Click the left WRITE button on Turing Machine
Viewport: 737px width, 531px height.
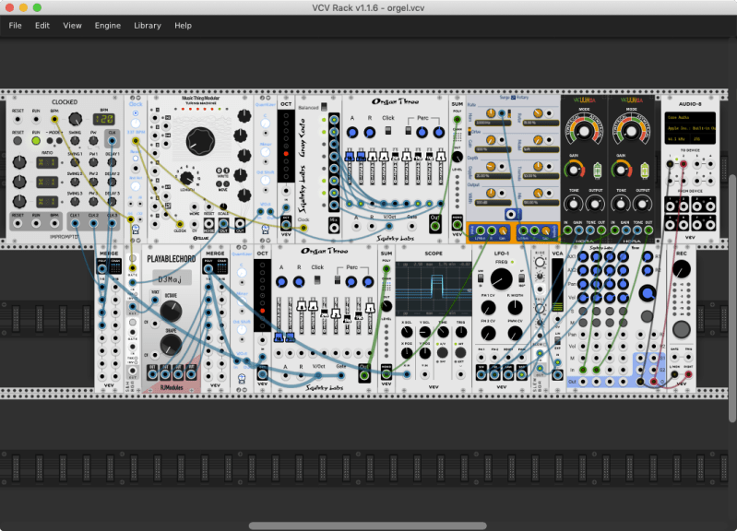[x=220, y=171]
